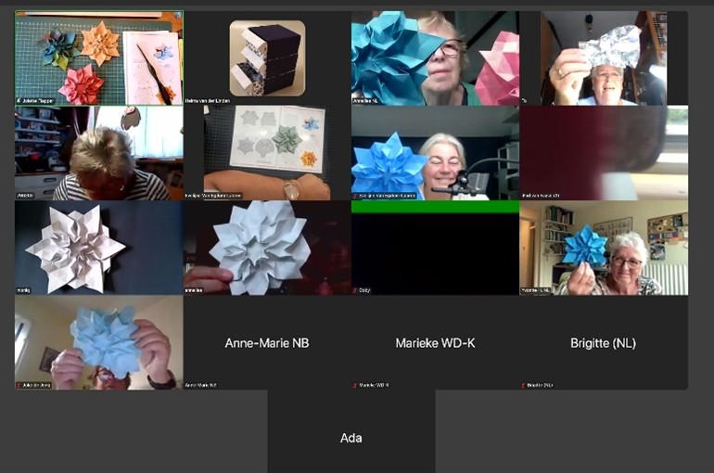Screen dimensions: 714x473
Task: Select the white origami star held by hand
Action: (267, 248)
